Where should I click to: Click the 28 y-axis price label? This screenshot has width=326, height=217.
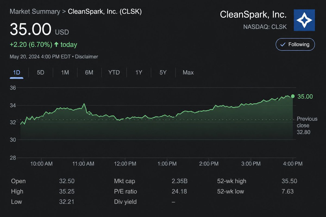point(13,158)
